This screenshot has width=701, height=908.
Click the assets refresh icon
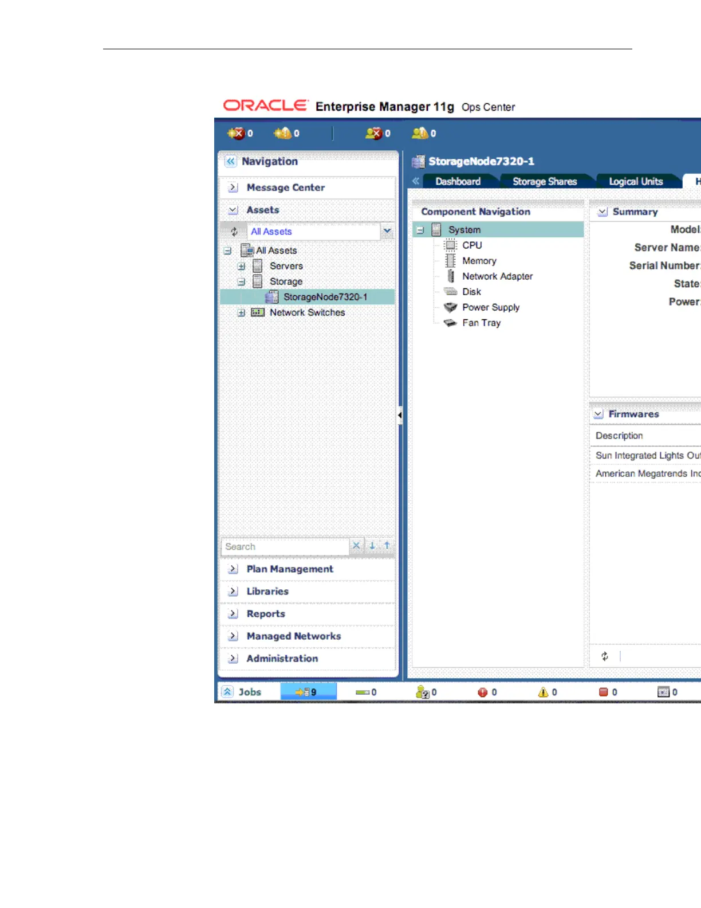click(x=234, y=232)
